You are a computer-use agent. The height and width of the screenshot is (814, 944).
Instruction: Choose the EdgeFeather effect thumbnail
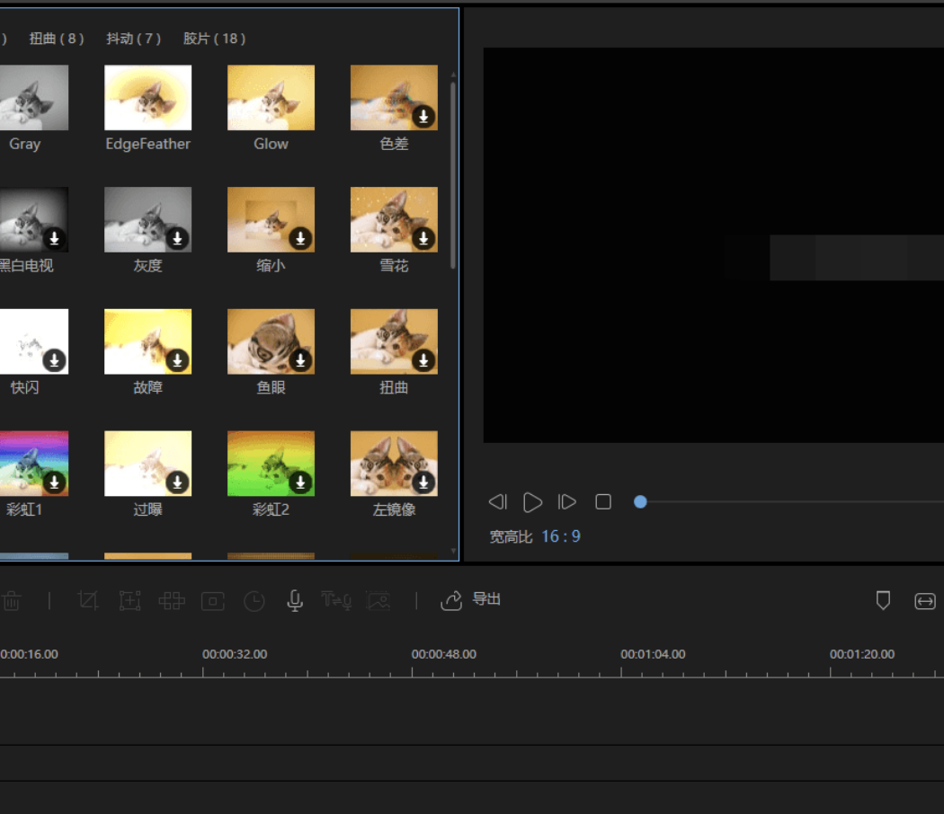click(148, 97)
